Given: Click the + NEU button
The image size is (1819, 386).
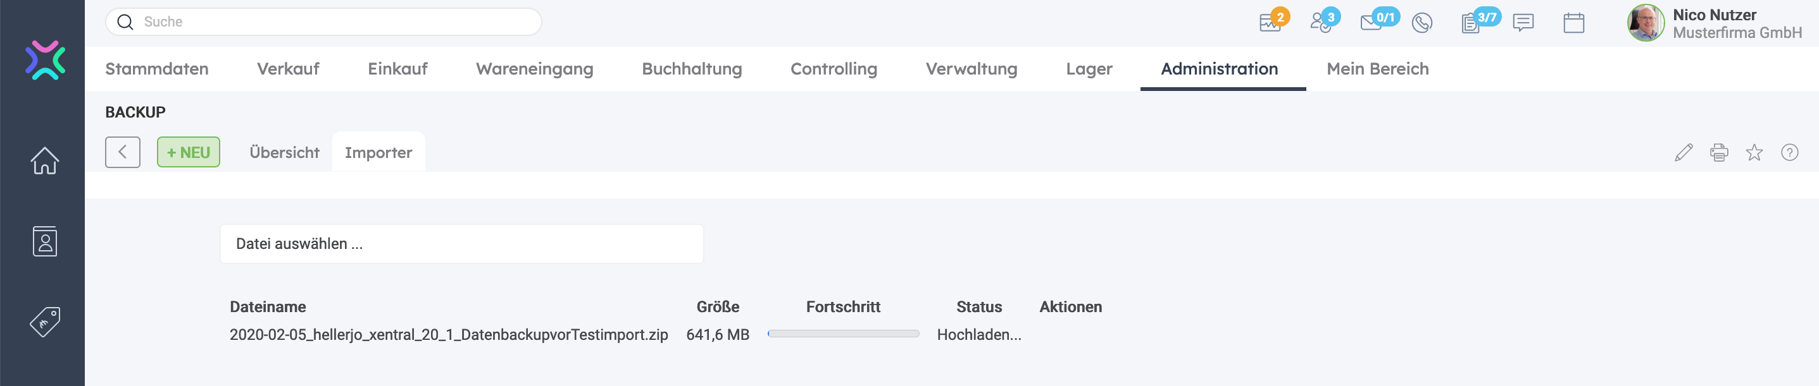Looking at the screenshot, I should pyautogui.click(x=189, y=153).
